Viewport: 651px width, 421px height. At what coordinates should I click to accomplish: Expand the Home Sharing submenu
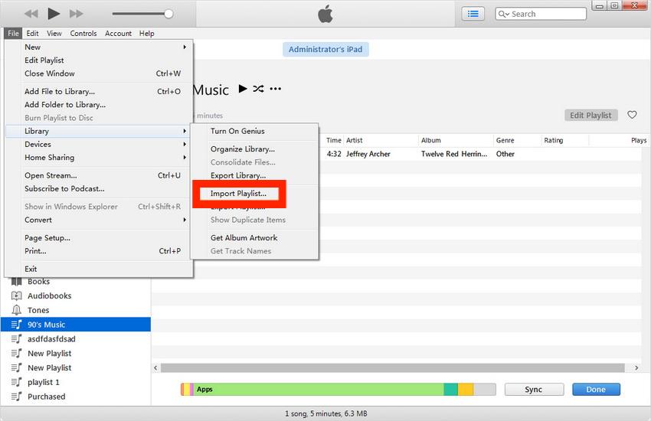(99, 158)
